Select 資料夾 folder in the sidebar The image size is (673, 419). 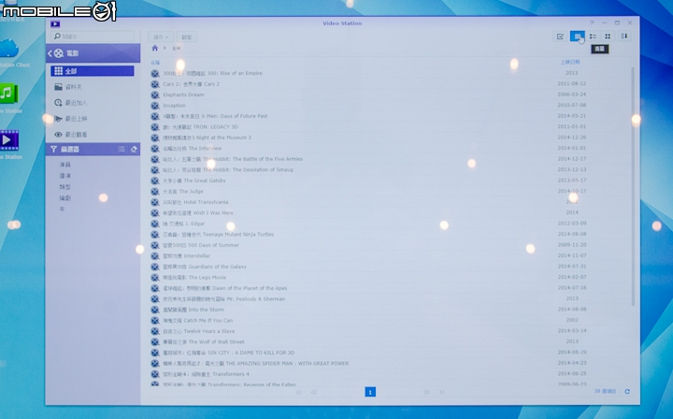(93, 87)
